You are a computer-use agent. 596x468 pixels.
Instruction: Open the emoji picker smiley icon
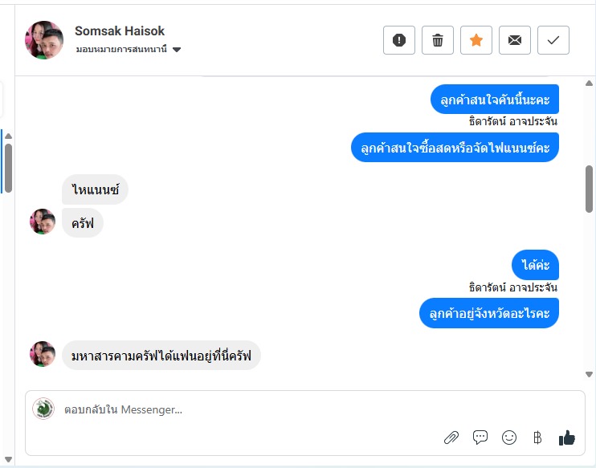[509, 437]
